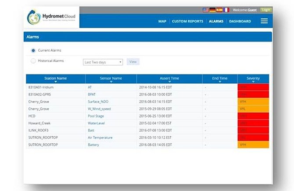
Task: Select the German flag language icon
Action: (212, 10)
